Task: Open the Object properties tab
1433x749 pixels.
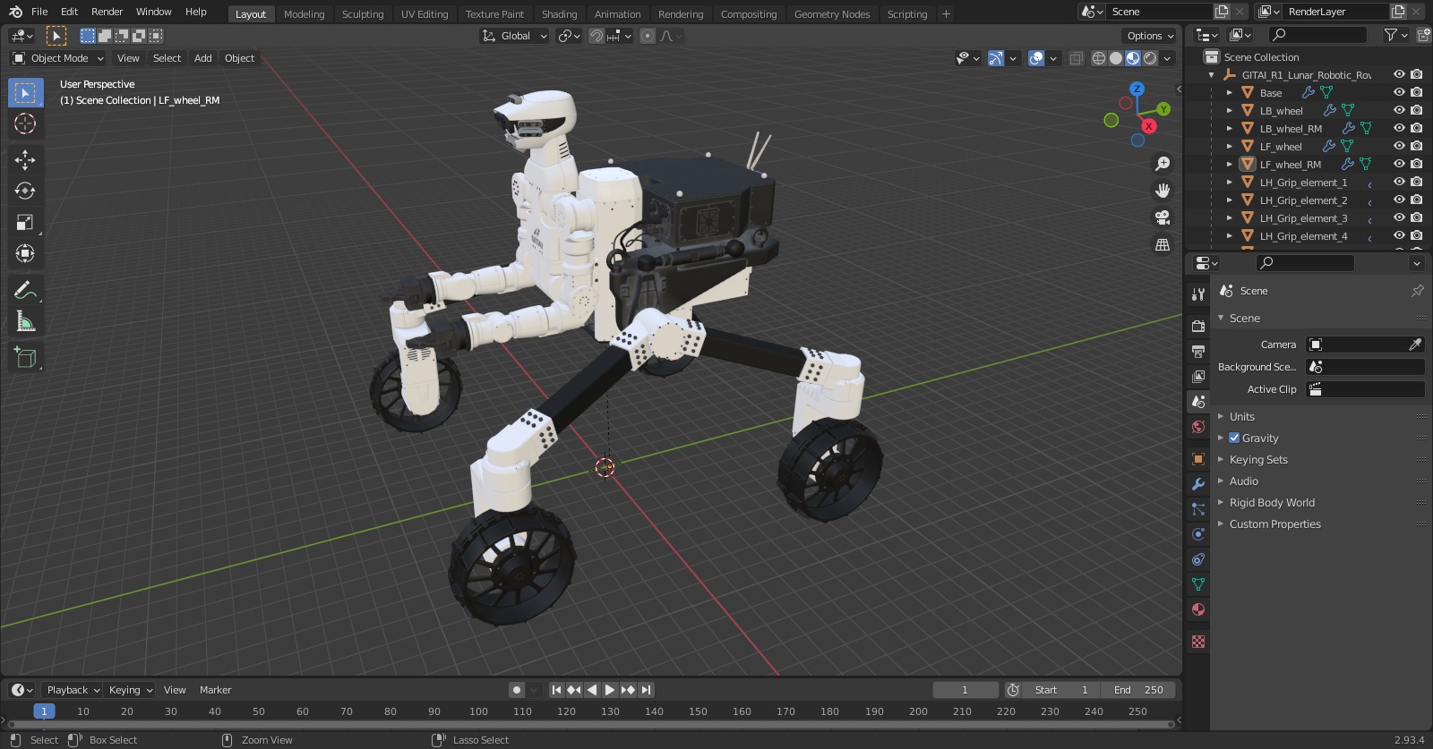Action: 1198,459
